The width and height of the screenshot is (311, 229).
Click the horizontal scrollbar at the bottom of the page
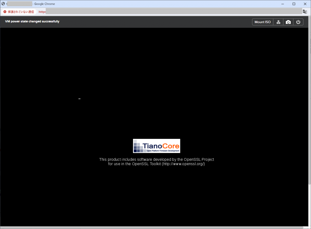(x=152, y=227)
